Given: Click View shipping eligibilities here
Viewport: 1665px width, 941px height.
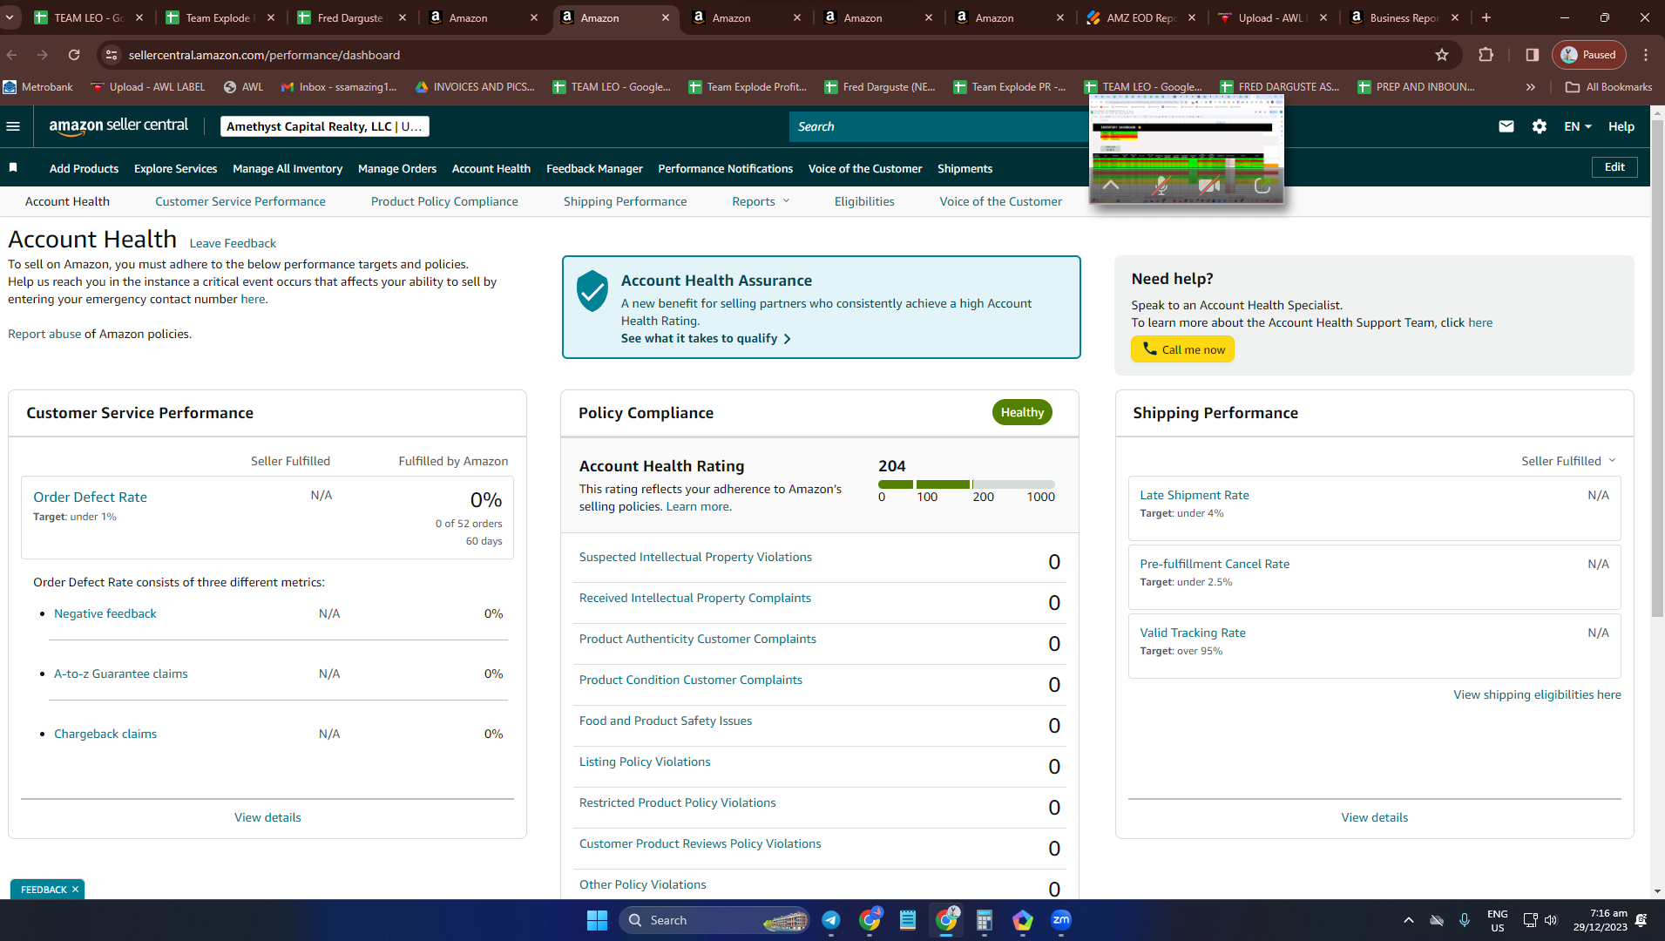Looking at the screenshot, I should coord(1537,694).
